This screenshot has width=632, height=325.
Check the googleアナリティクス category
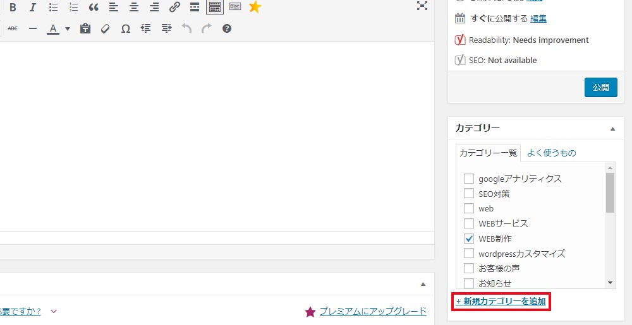coord(469,179)
